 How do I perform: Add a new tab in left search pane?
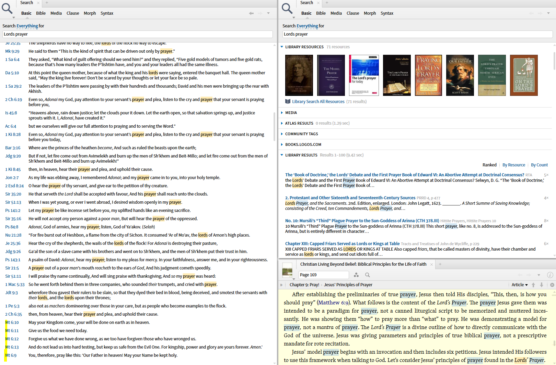47,3
